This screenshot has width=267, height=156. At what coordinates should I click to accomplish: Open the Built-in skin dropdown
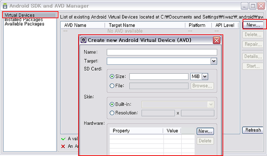click(211, 104)
